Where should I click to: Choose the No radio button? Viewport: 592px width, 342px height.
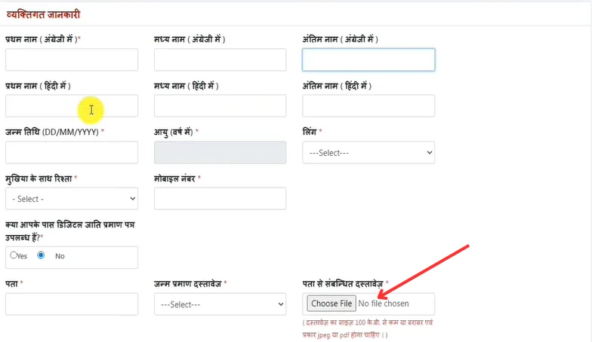click(42, 255)
